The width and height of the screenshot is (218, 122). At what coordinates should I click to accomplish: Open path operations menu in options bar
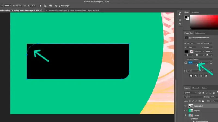pyautogui.click(x=40, y=6)
